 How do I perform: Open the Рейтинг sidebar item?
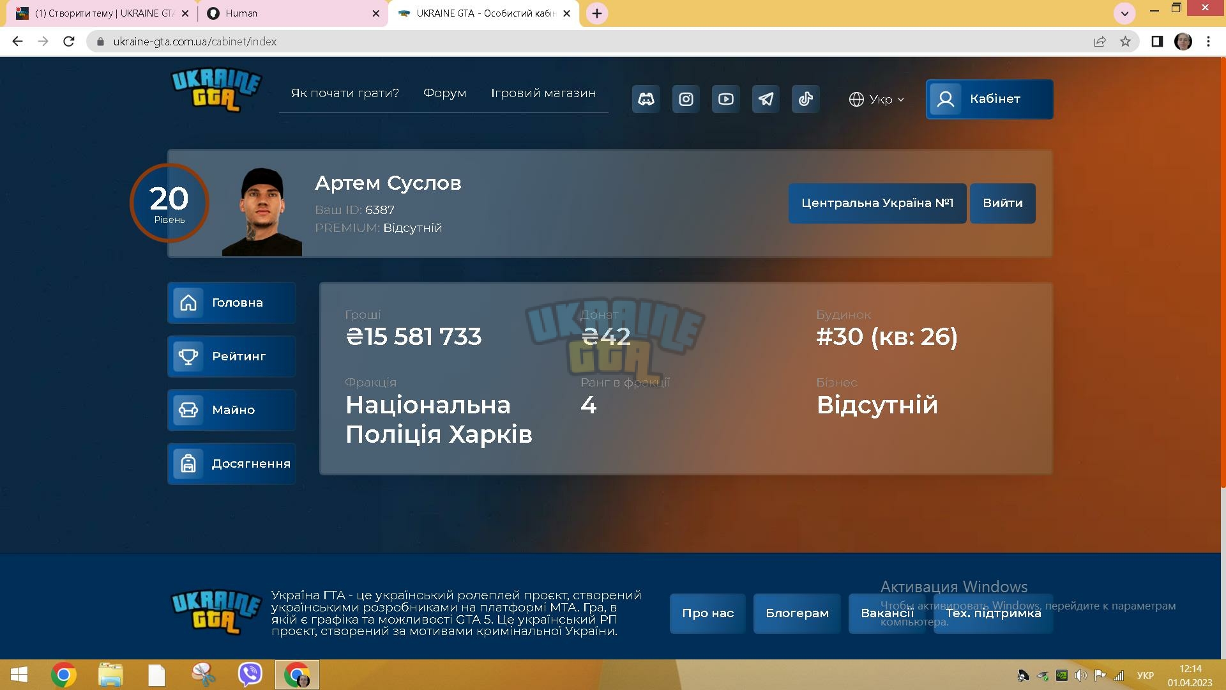click(x=232, y=356)
